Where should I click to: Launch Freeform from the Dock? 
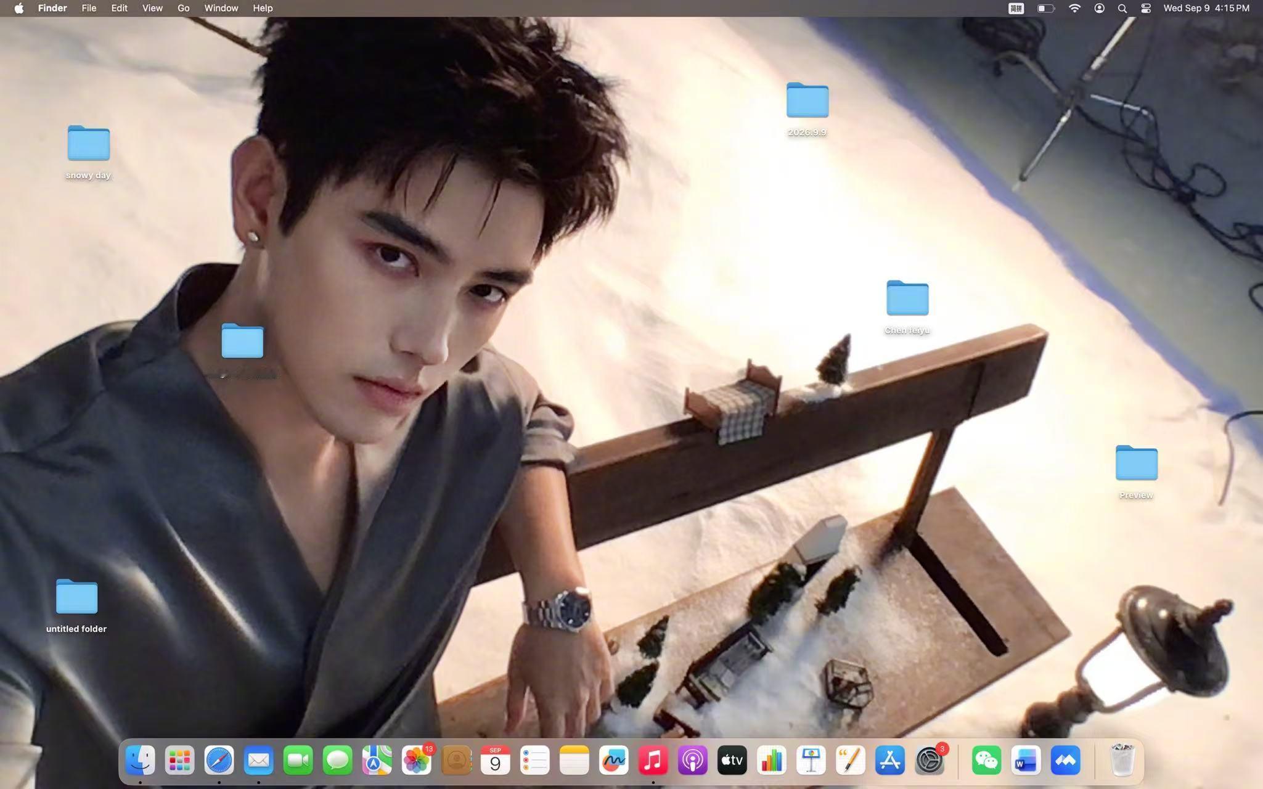tap(614, 760)
